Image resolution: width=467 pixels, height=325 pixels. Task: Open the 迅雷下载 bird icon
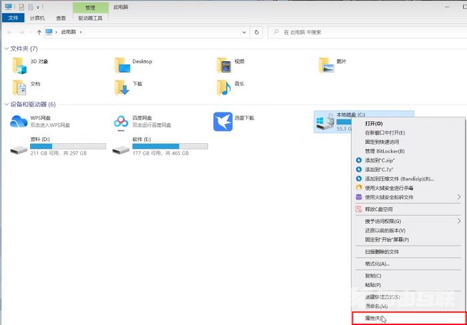[x=222, y=121]
